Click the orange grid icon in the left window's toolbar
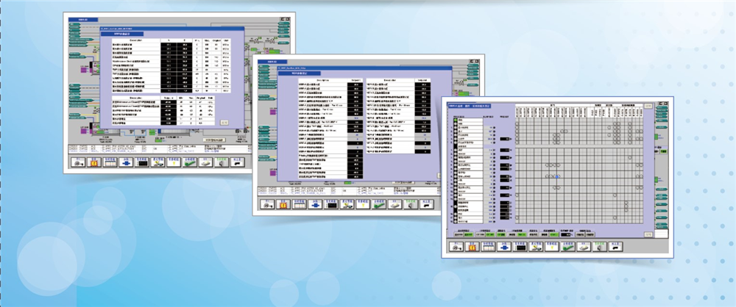Image resolution: width=736 pixels, height=307 pixels. 95,163
